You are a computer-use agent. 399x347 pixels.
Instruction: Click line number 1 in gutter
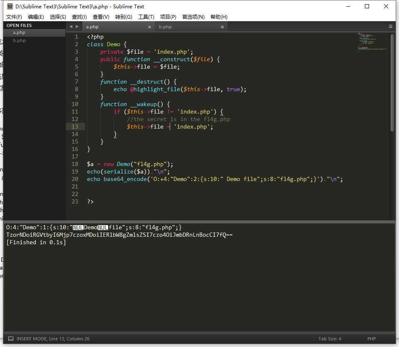(76, 37)
